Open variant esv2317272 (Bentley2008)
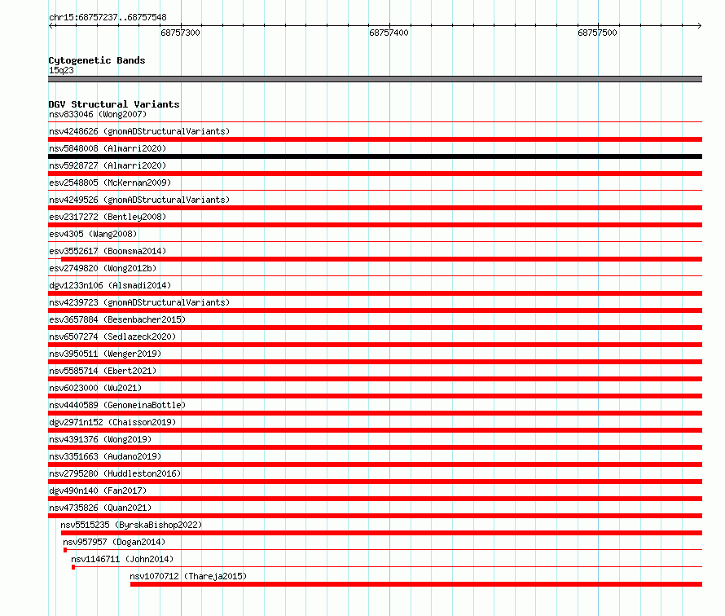Screen dimensions: 725x616 [108, 217]
